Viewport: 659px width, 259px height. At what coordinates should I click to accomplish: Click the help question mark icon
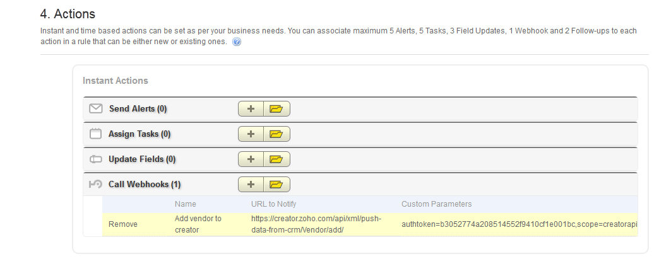pyautogui.click(x=237, y=42)
